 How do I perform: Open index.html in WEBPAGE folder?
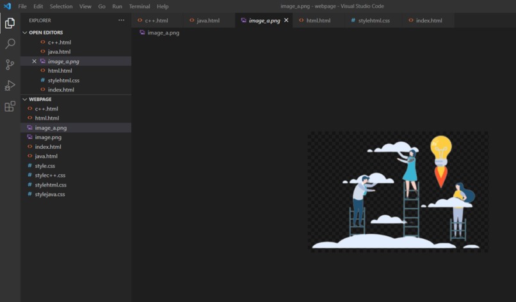tap(76, 147)
